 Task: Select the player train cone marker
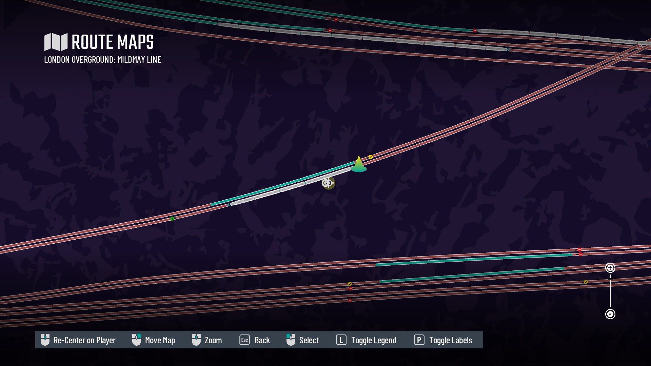tap(359, 164)
